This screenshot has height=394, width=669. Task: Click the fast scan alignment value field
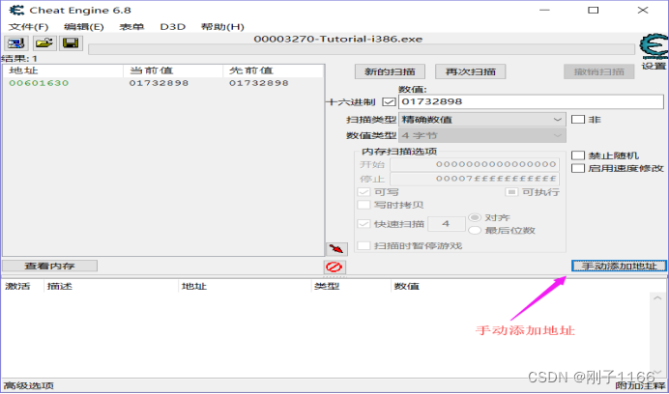[447, 223]
